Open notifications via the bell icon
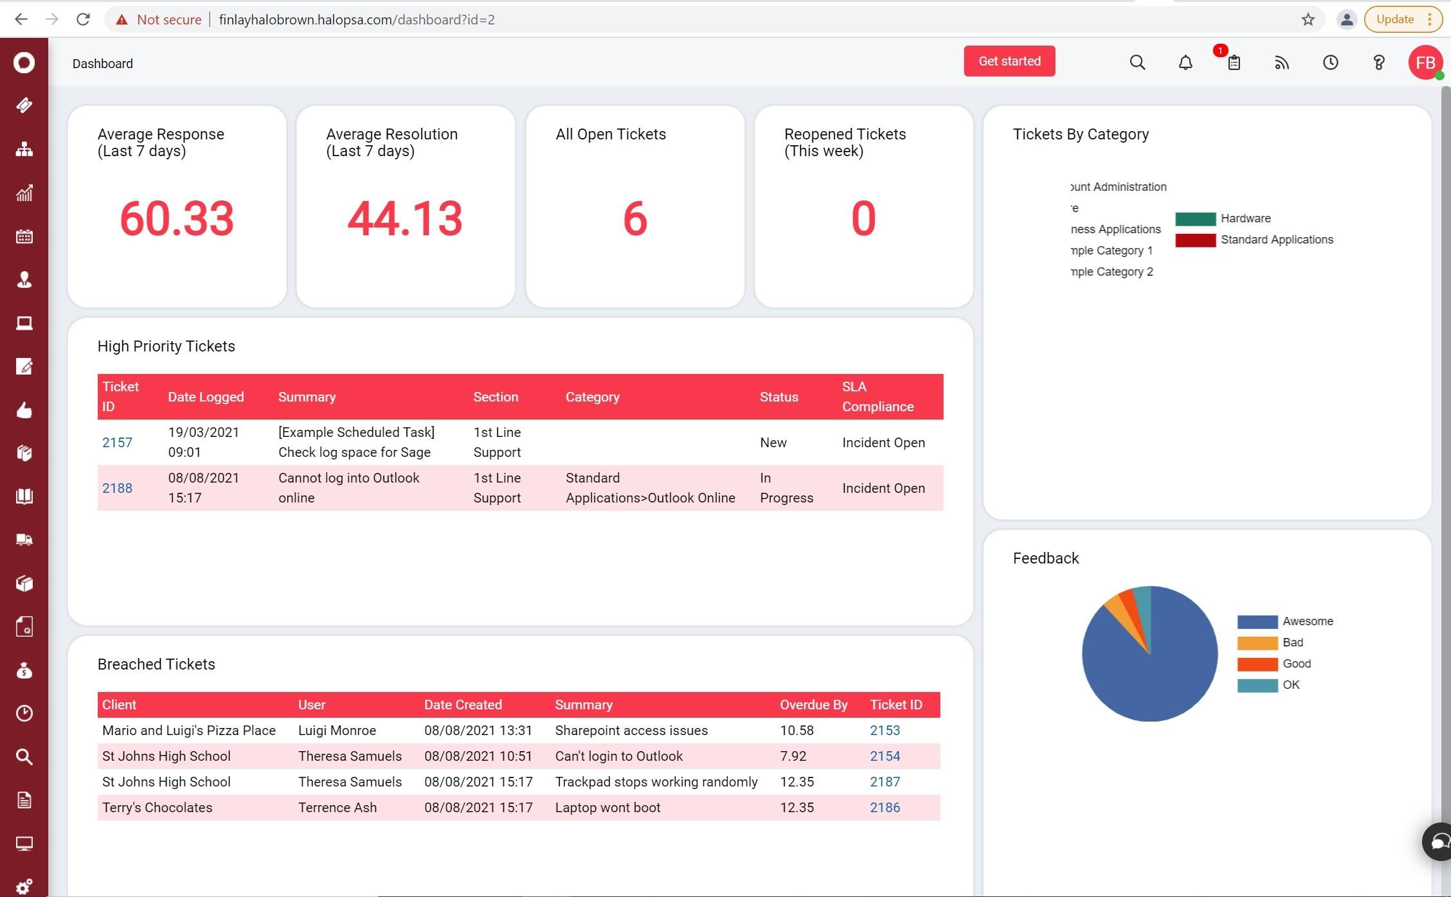This screenshot has height=897, width=1451. pyautogui.click(x=1185, y=62)
